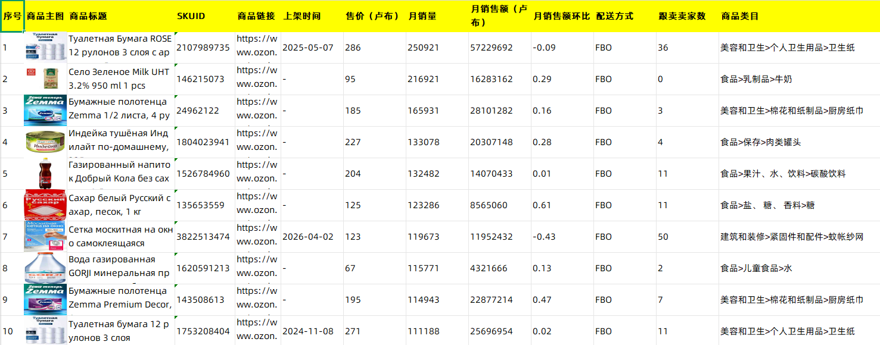880x345 pixels.
Task: Click the GORJI water bottle thumbnail
Action: pyautogui.click(x=45, y=268)
